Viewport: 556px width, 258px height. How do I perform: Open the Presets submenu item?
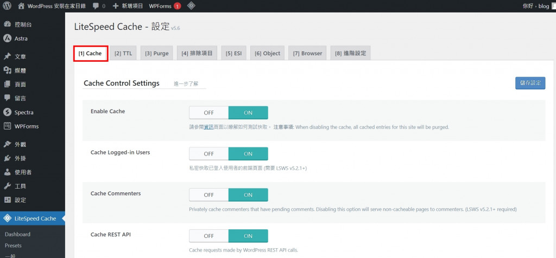(x=13, y=245)
